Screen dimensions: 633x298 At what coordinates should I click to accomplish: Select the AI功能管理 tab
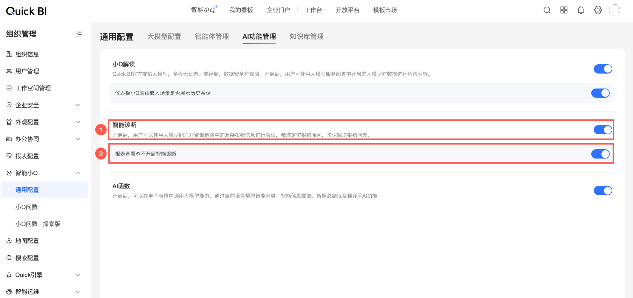point(259,37)
